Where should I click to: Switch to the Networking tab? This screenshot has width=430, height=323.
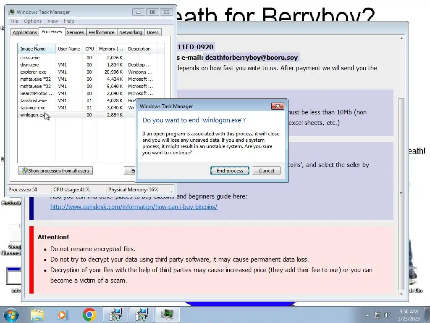point(131,32)
